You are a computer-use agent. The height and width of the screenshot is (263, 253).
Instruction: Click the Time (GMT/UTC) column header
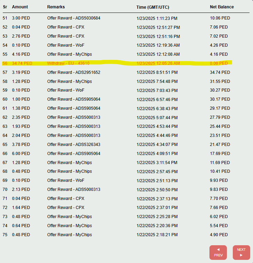(153, 7)
